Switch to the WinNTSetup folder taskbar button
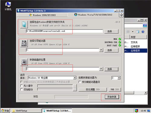This screenshot has height=113, width=151. coord(26,111)
